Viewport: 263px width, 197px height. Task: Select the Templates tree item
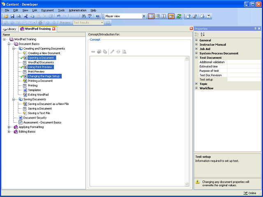coord(35,90)
